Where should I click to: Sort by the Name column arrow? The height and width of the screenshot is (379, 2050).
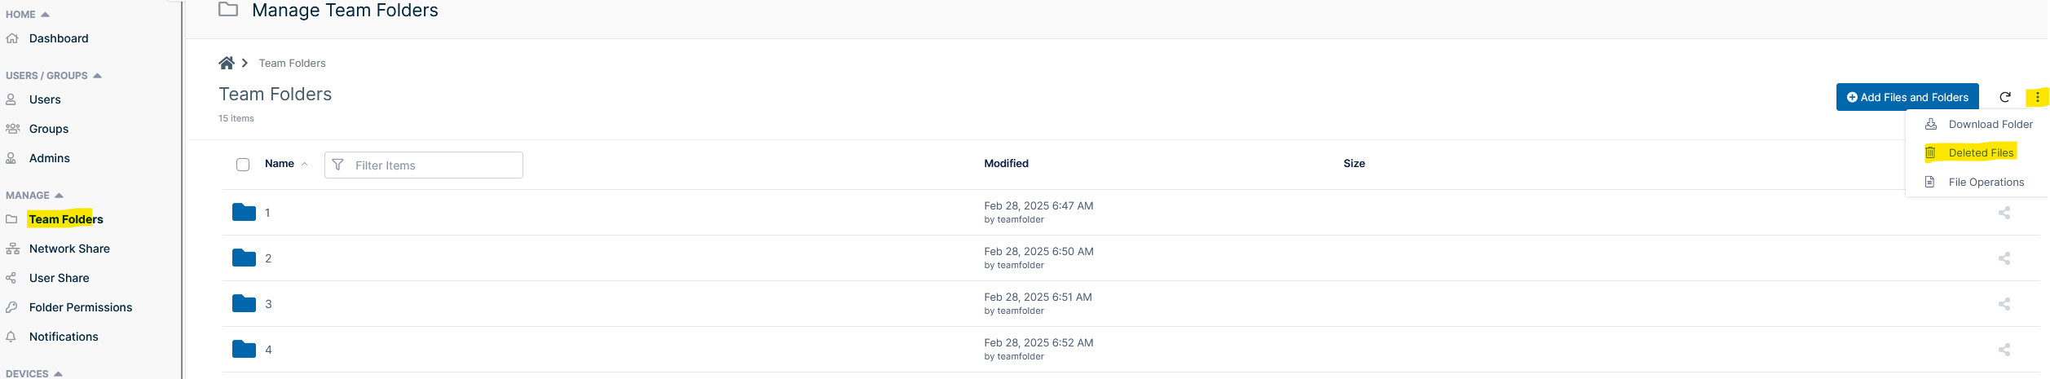pos(304,164)
